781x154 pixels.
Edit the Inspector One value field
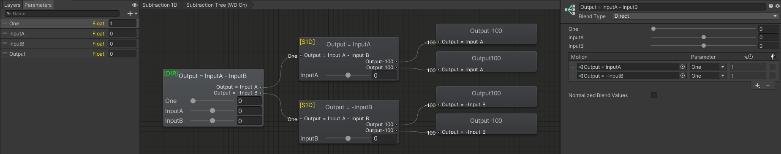tap(768, 29)
